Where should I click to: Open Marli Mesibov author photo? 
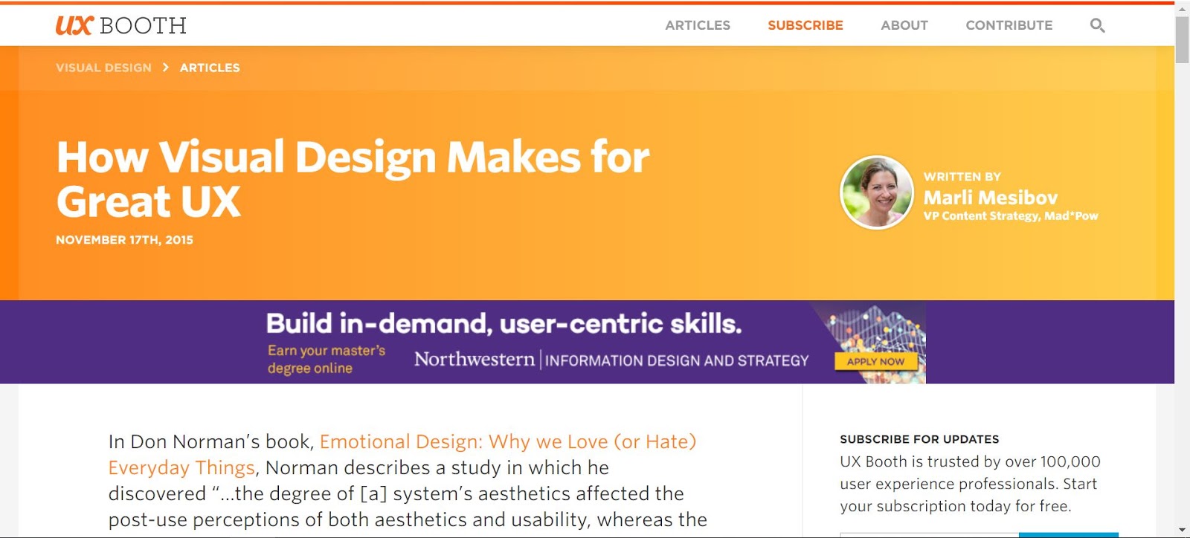[x=877, y=192]
